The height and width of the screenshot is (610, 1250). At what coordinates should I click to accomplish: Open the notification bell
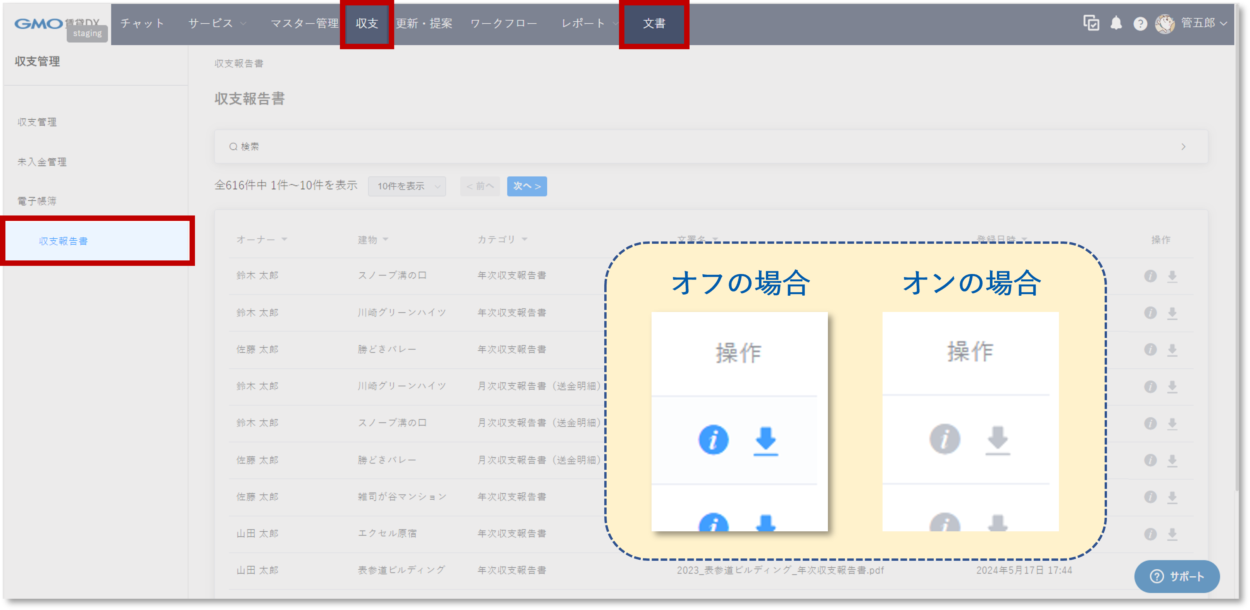tap(1116, 23)
